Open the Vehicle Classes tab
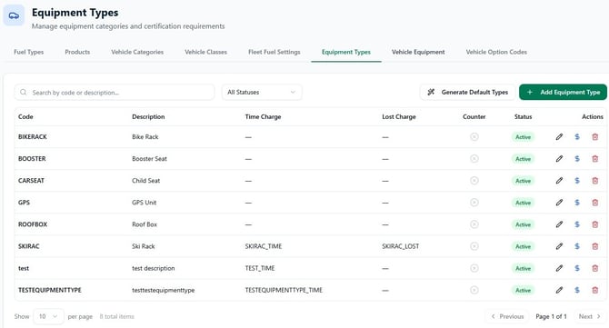 point(205,52)
